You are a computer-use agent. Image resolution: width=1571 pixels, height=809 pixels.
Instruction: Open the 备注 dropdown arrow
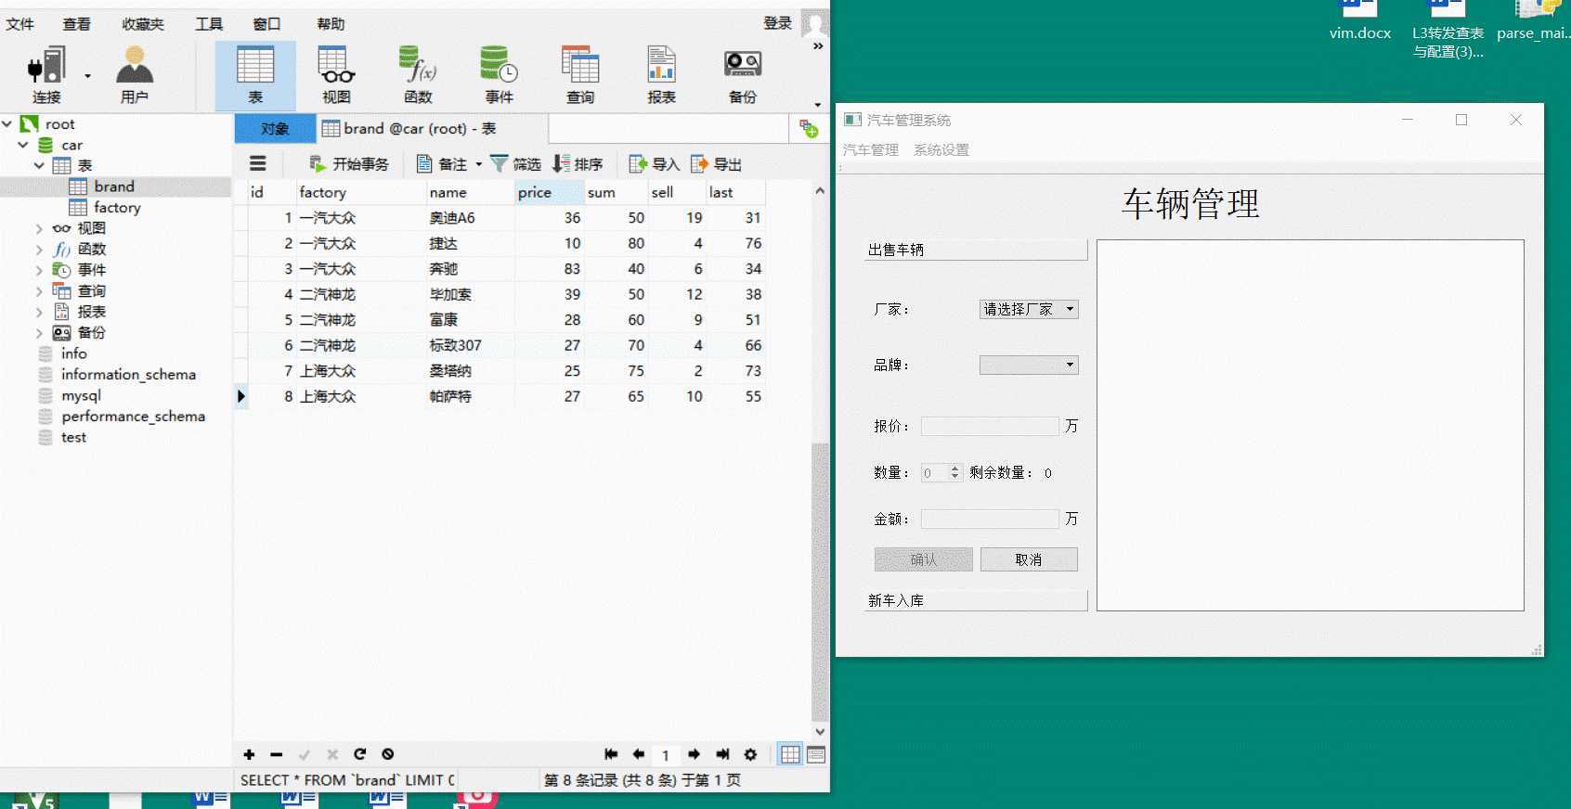coord(478,164)
